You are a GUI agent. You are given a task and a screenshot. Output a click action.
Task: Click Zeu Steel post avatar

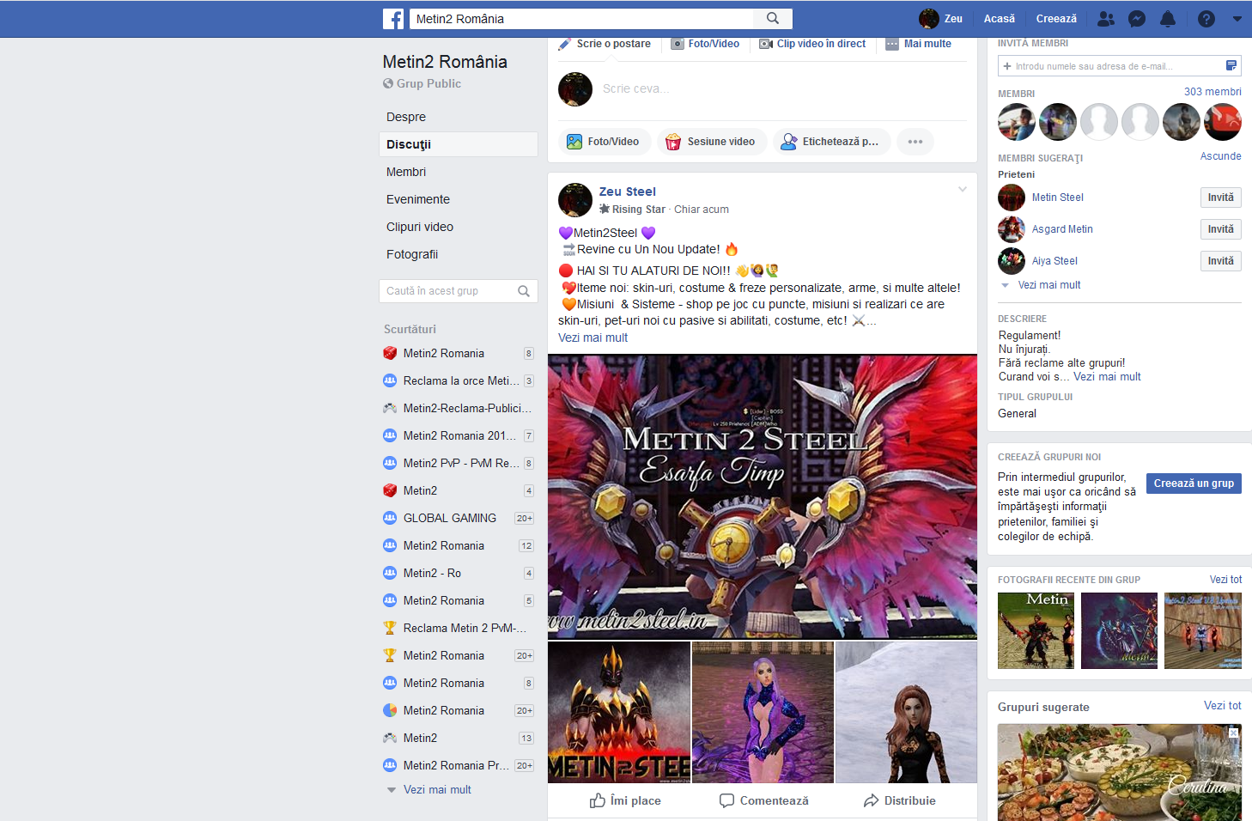point(575,200)
